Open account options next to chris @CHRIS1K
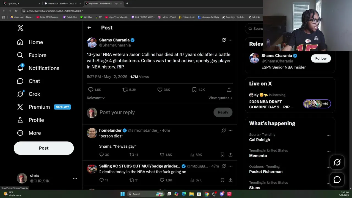This screenshot has width=352, height=198. (75, 178)
